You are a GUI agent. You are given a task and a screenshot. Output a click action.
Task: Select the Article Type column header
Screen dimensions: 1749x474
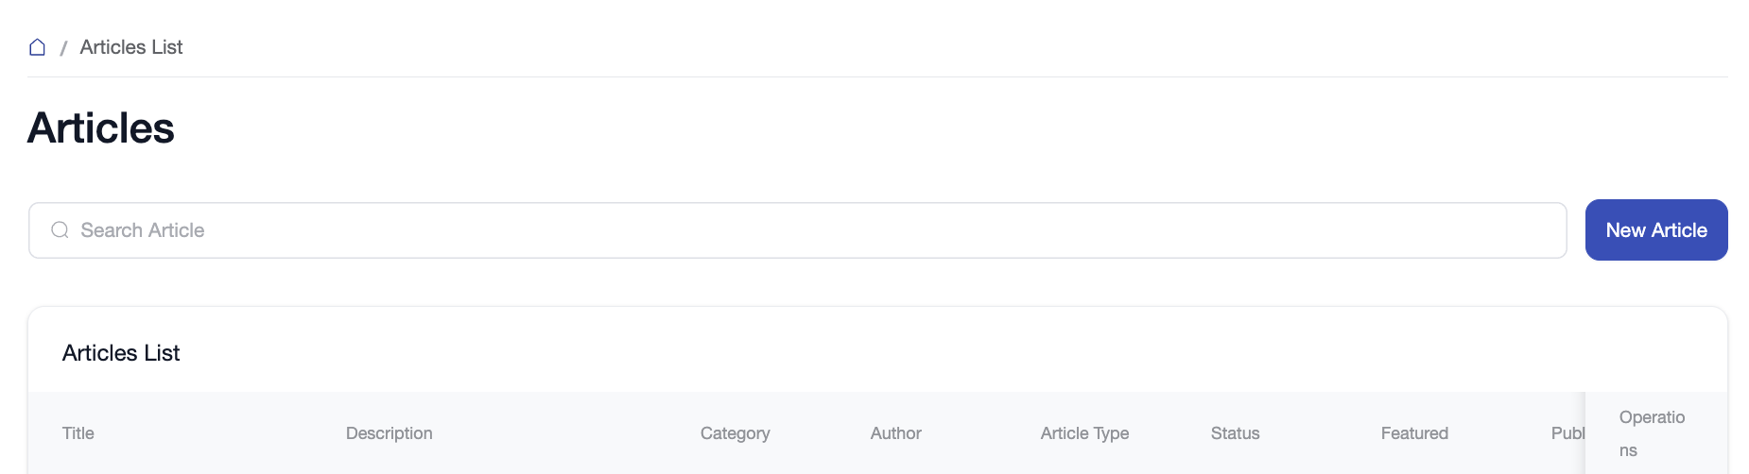click(1085, 433)
